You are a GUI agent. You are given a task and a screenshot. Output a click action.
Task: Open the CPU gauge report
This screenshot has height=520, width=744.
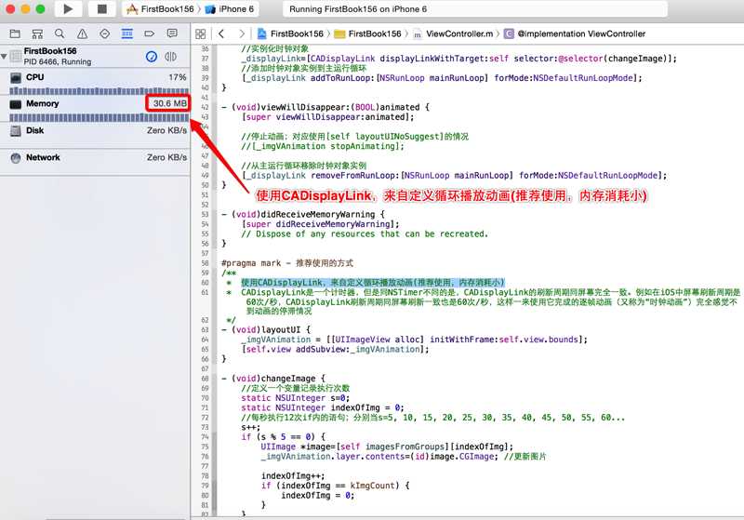click(95, 82)
